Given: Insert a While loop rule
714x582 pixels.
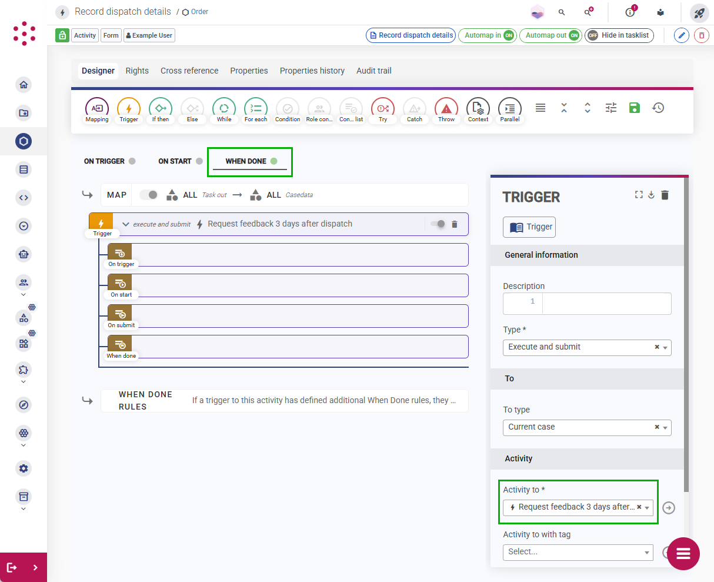Looking at the screenshot, I should (224, 109).
